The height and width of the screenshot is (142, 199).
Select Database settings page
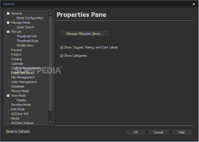pyautogui.click(x=18, y=87)
